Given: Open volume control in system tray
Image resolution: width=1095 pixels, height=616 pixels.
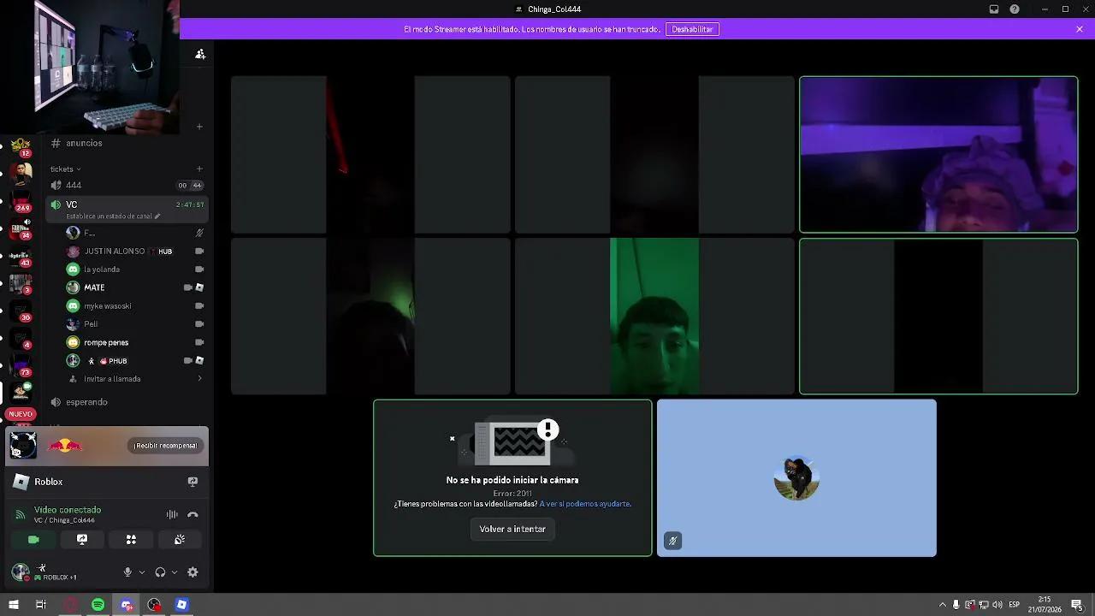Looking at the screenshot, I should pyautogui.click(x=997, y=605).
